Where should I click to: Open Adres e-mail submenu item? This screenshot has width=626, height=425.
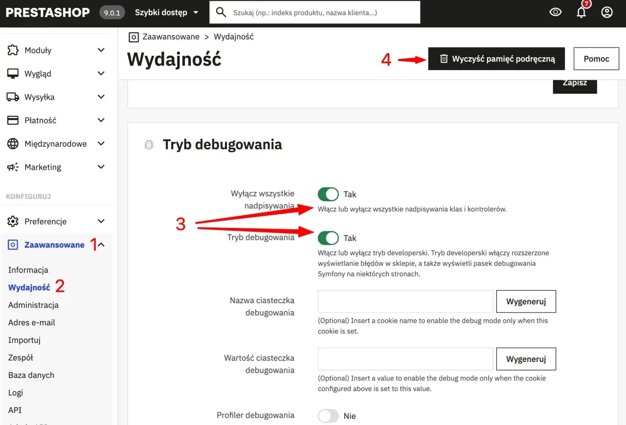coord(31,323)
